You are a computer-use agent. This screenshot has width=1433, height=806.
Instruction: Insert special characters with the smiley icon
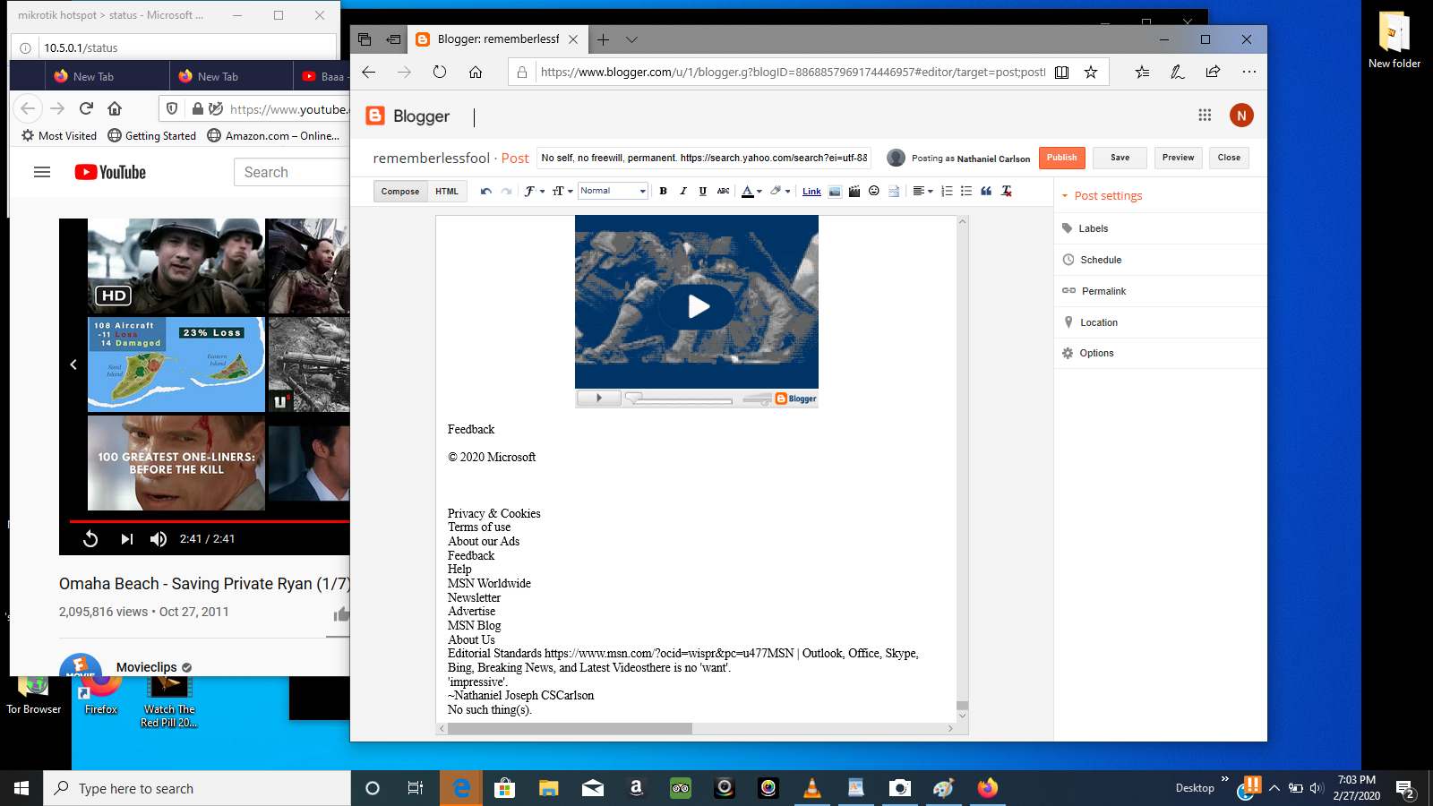tap(874, 191)
